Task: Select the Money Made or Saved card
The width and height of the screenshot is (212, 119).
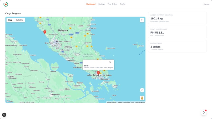Action: 177,32
